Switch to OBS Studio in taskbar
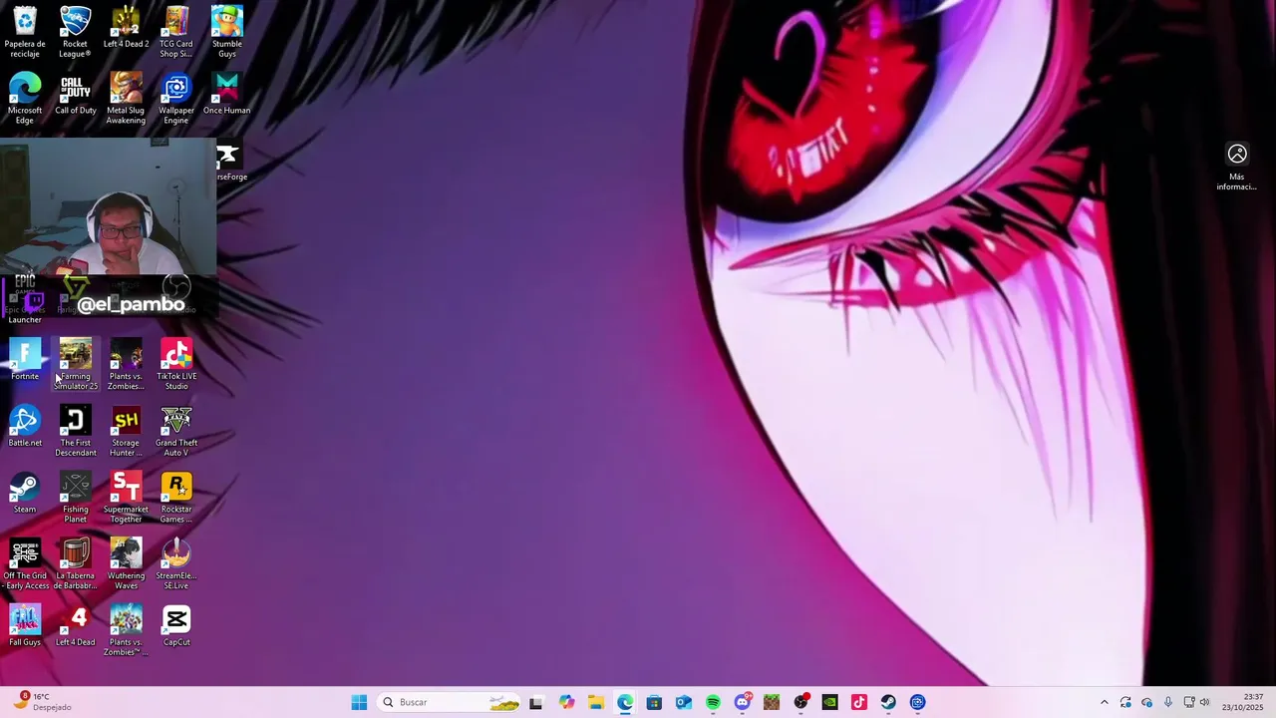The width and height of the screenshot is (1276, 718). coord(800,702)
